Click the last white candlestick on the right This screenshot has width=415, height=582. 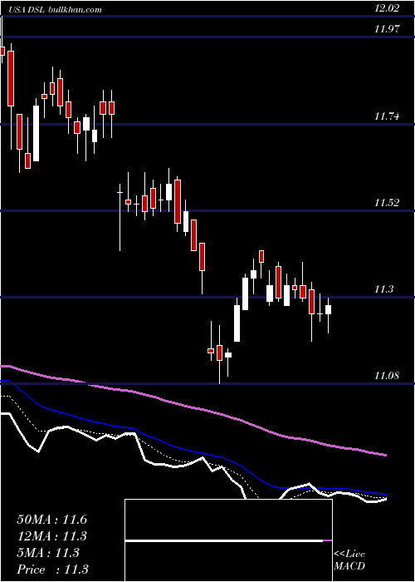329,309
